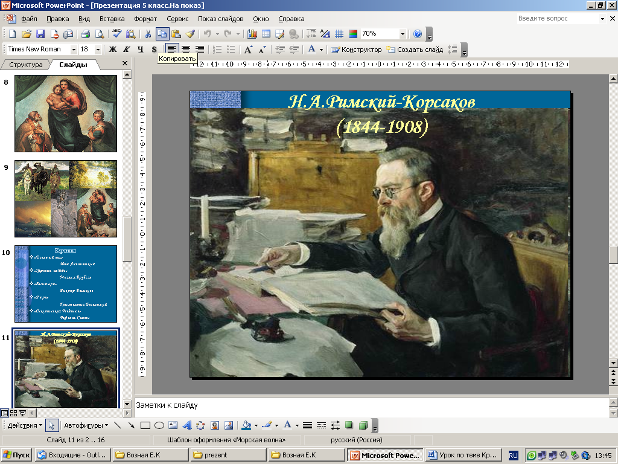
Task: Switch to the Урок по теме Word document
Action: click(x=464, y=455)
